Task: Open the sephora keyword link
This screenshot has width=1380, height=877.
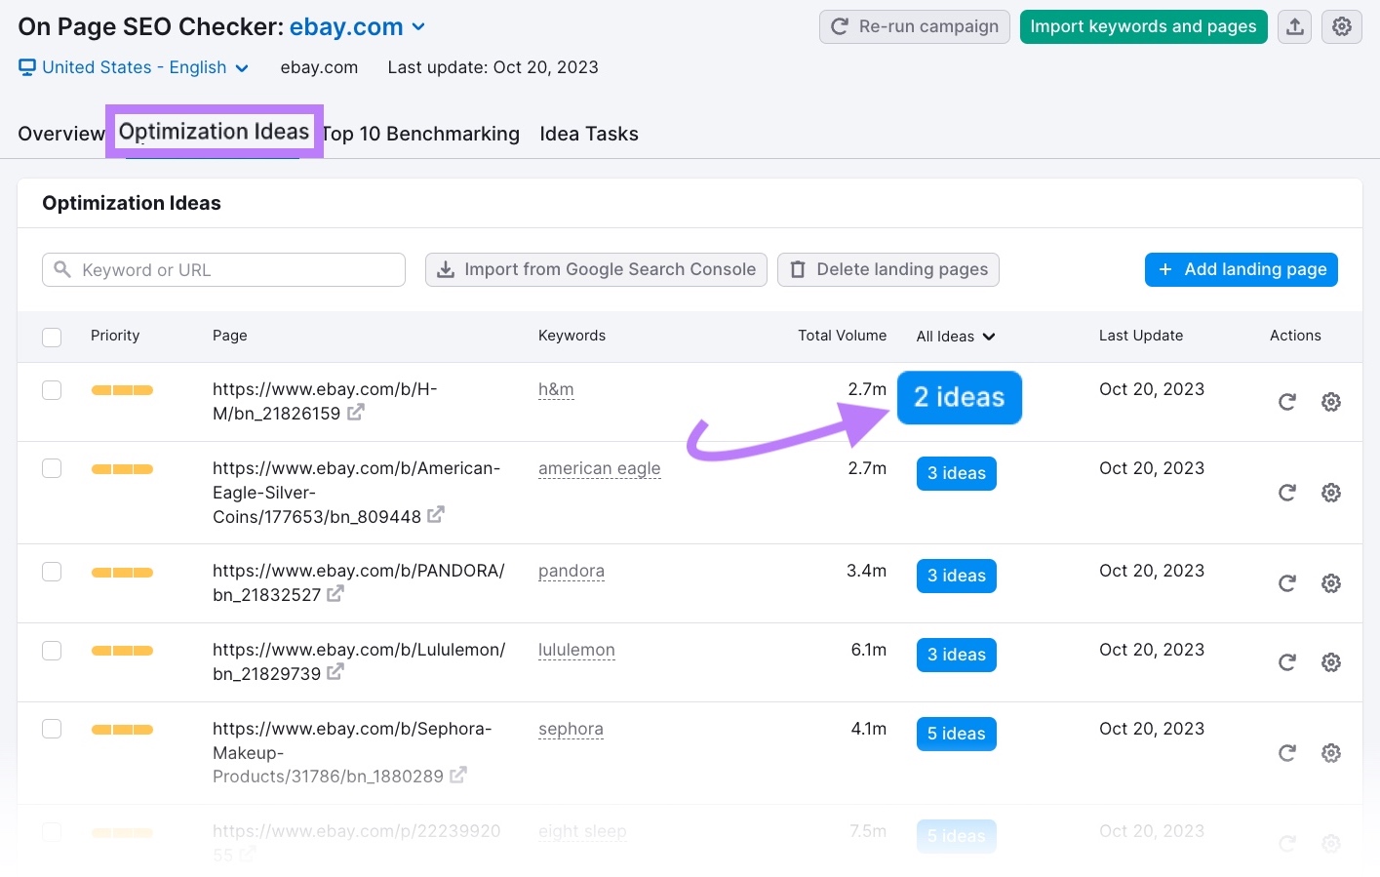Action: tap(571, 729)
